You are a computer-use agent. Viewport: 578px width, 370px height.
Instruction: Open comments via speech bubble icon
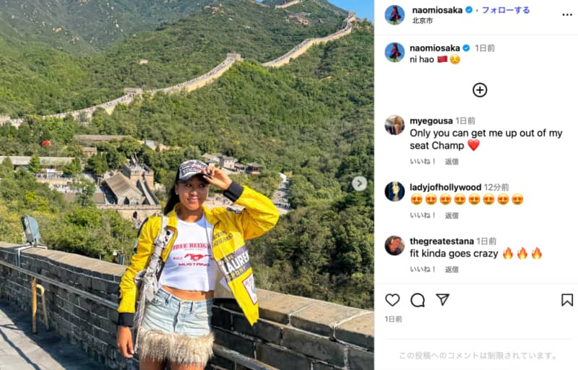(x=418, y=300)
